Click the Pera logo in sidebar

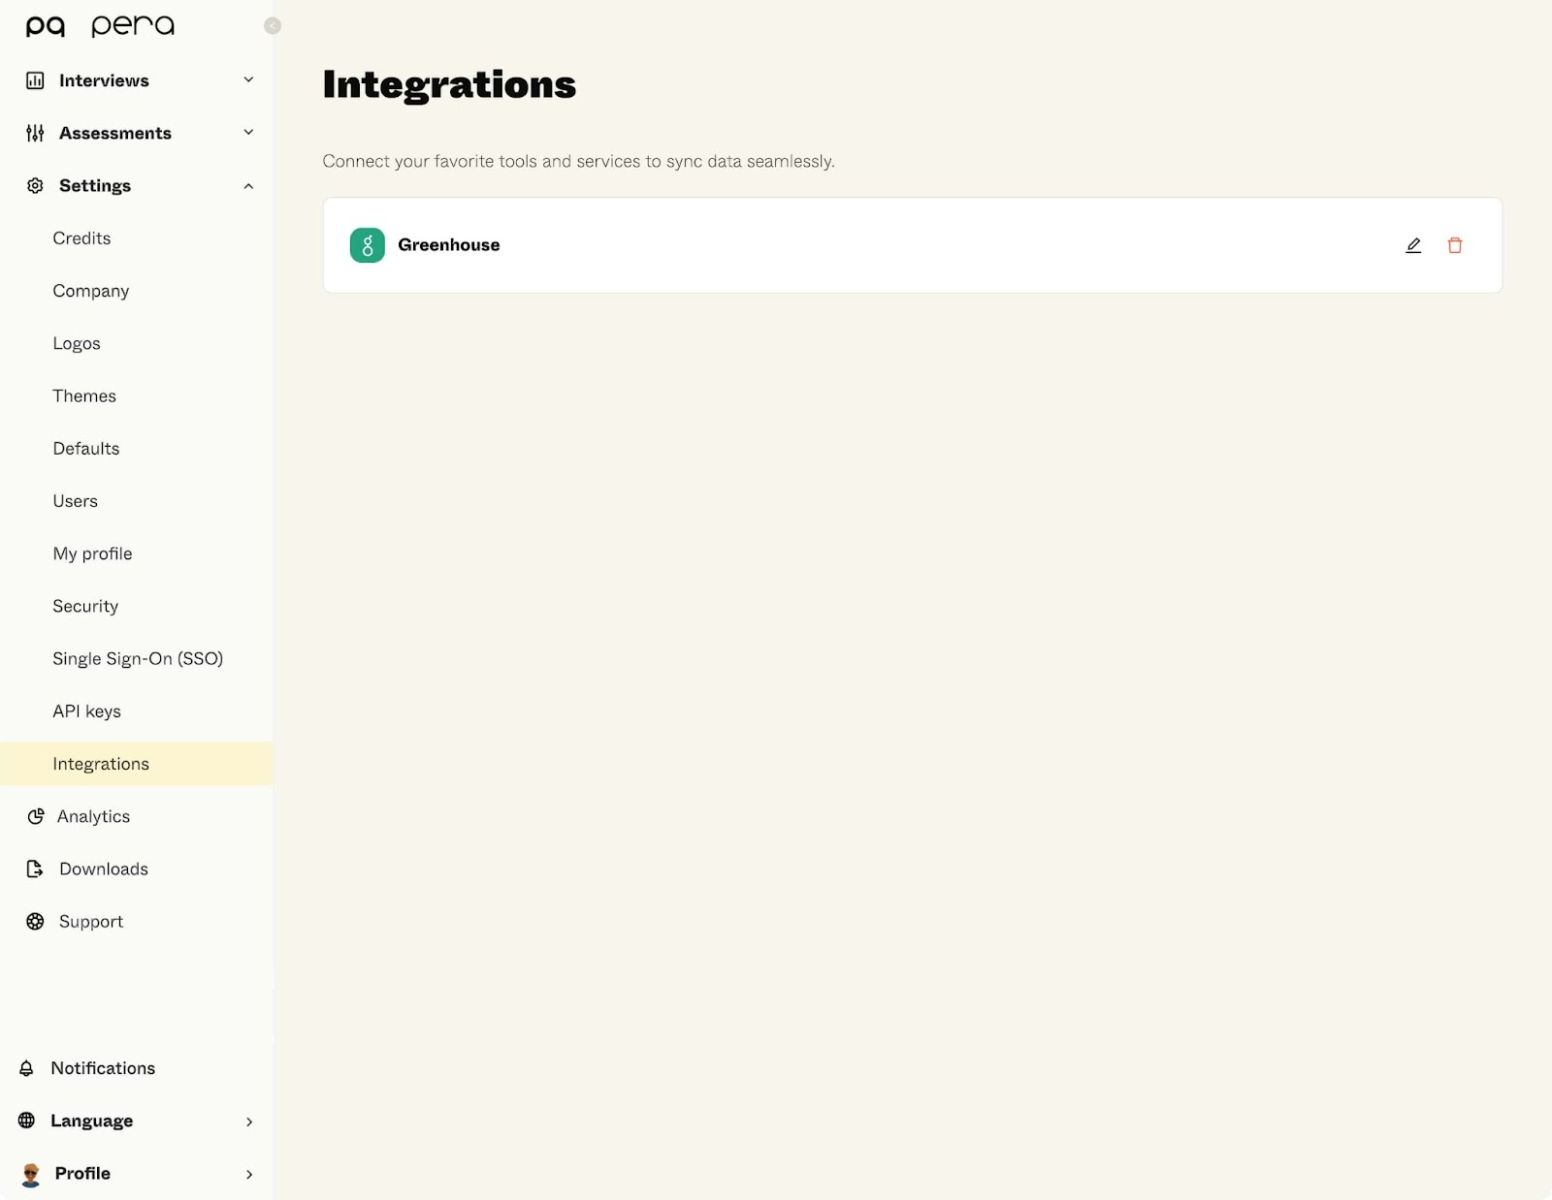100,26
